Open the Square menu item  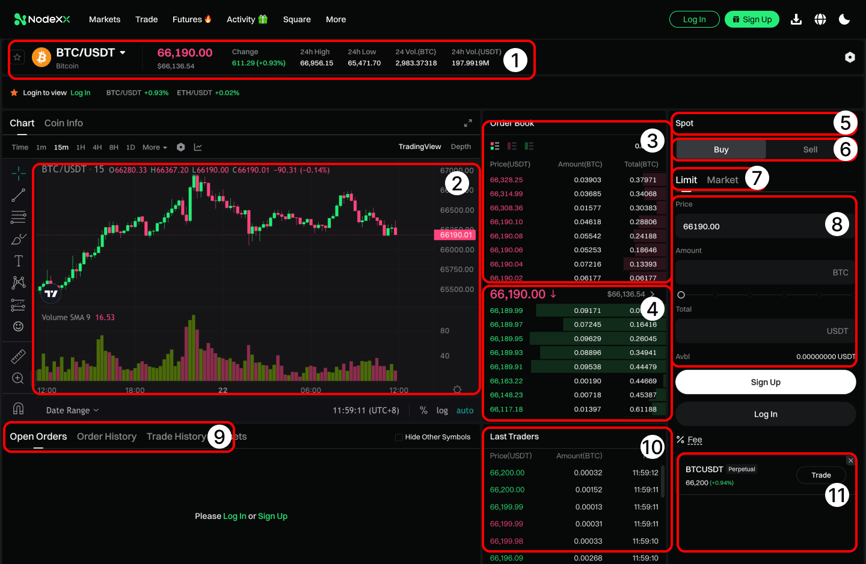(297, 19)
